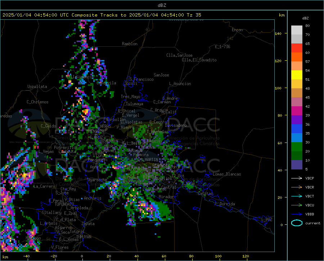Click the 'C_Chilenos' place label
The height and width of the screenshot is (261, 324).
37,102
